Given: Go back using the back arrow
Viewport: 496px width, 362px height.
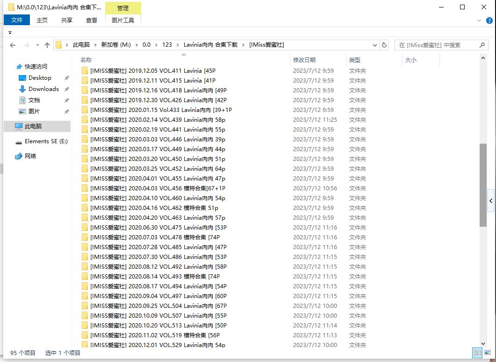Looking at the screenshot, I should coord(13,45).
